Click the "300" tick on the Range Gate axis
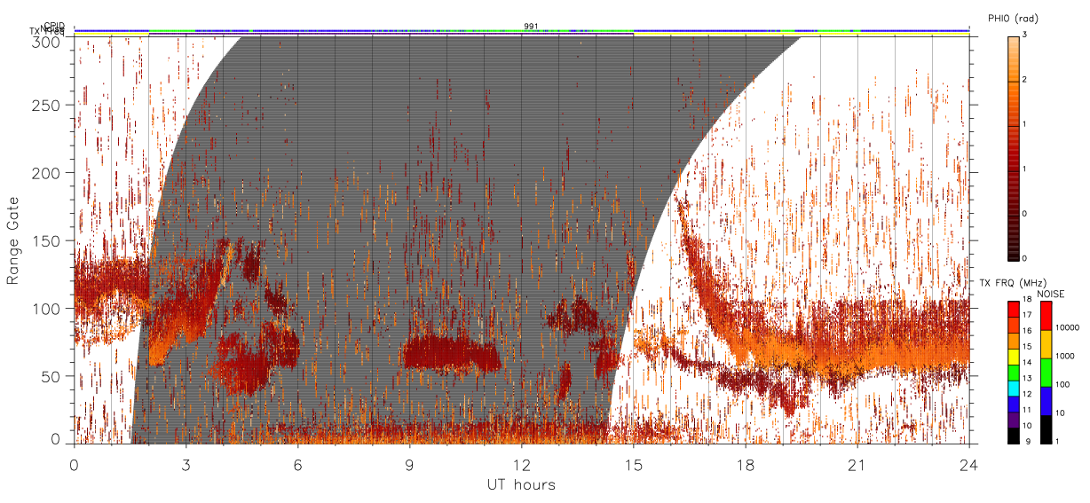The image size is (1090, 503). tap(44, 42)
